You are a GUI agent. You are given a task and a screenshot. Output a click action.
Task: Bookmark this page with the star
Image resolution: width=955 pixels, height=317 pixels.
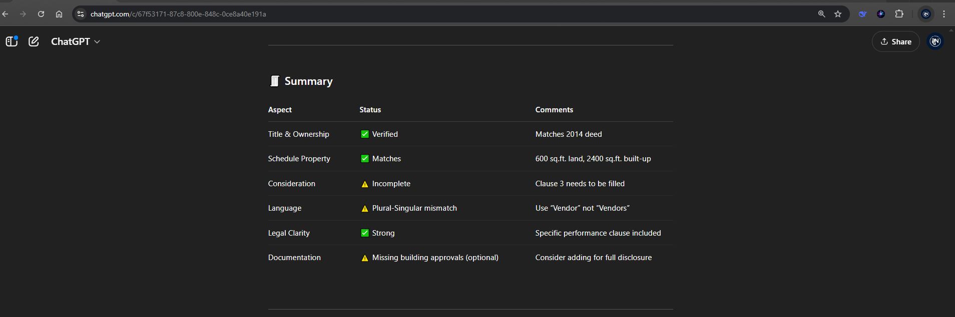click(838, 14)
